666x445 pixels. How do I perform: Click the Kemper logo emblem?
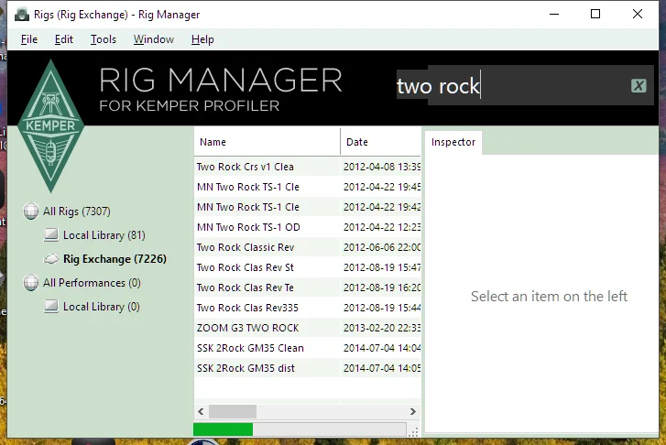tap(51, 125)
